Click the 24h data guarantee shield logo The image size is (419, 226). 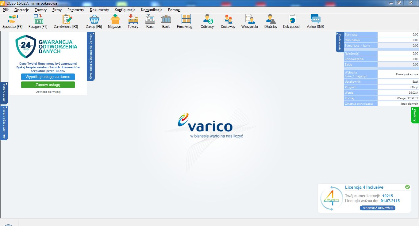pyautogui.click(x=25, y=46)
